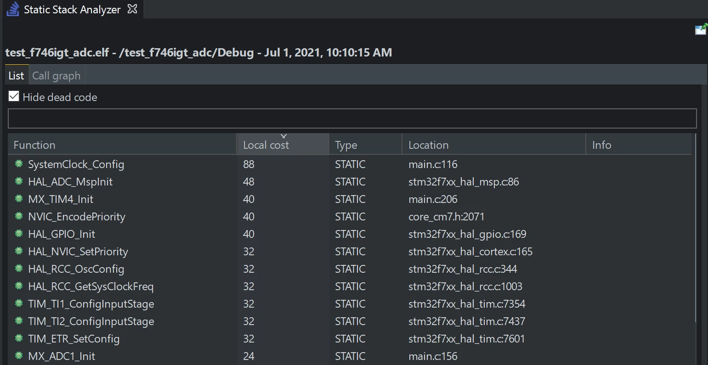Click the green icon beside HAL_GPIO_Init
The height and width of the screenshot is (365, 708).
(x=19, y=234)
